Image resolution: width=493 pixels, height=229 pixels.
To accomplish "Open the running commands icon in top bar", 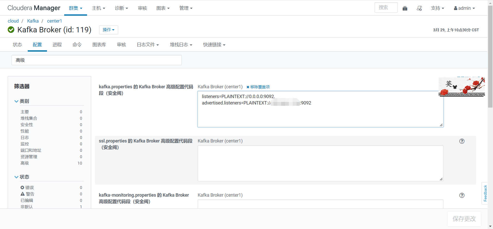I will tap(419, 8).
